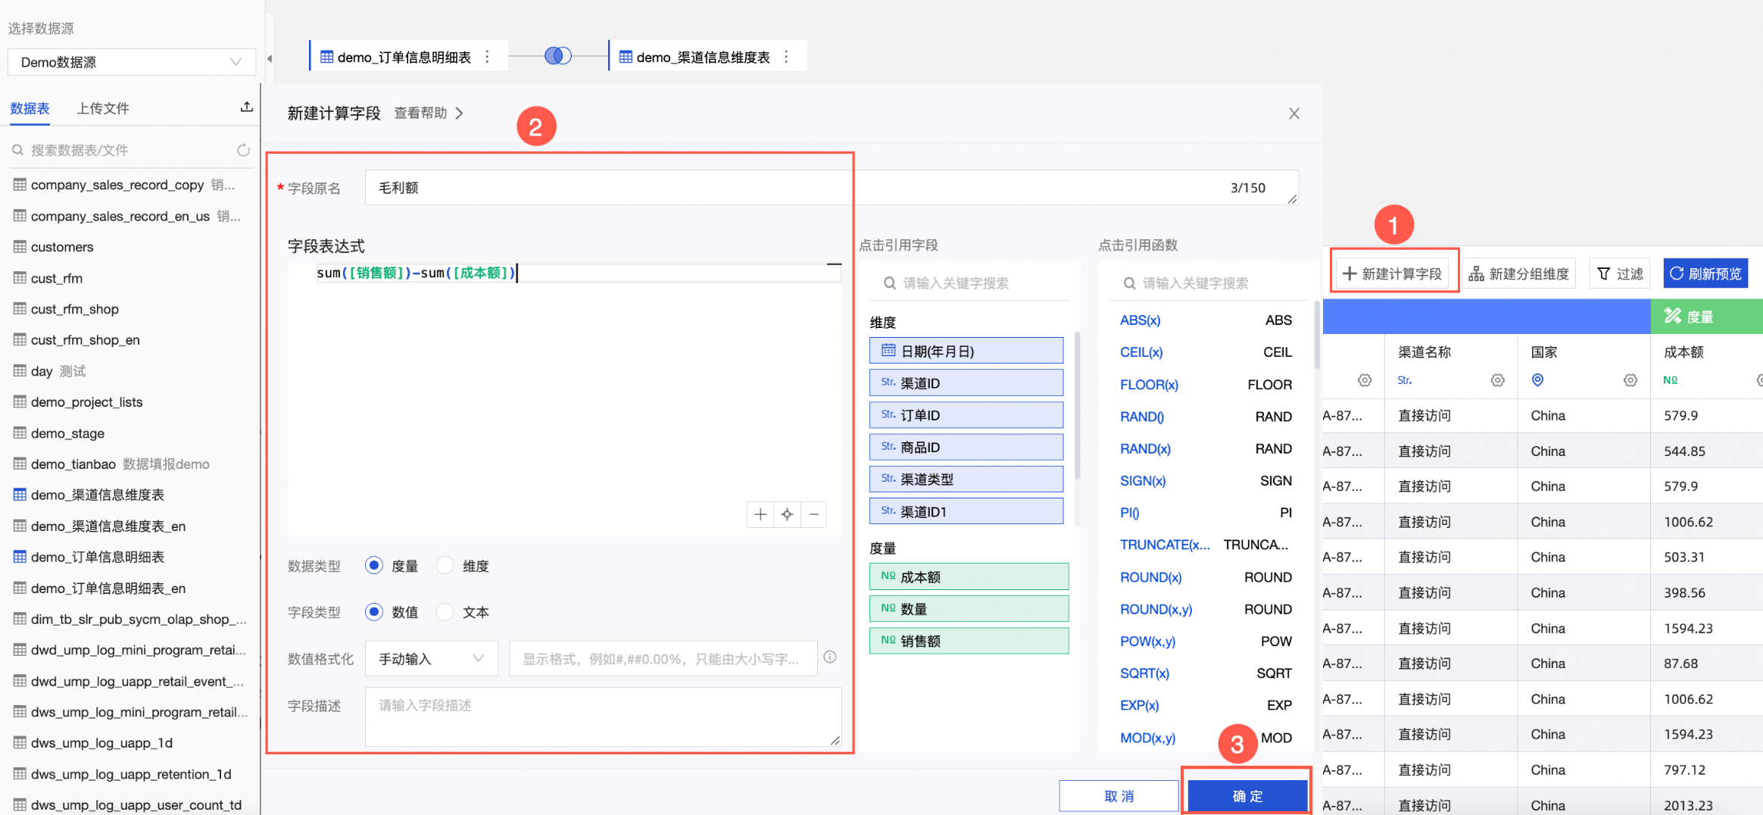
Task: Click the join relationship icon between tables
Action: click(558, 55)
